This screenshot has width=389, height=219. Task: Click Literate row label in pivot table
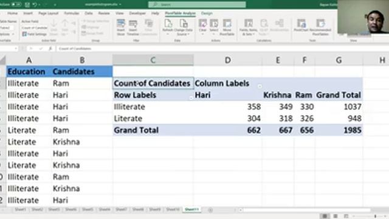pos(128,119)
